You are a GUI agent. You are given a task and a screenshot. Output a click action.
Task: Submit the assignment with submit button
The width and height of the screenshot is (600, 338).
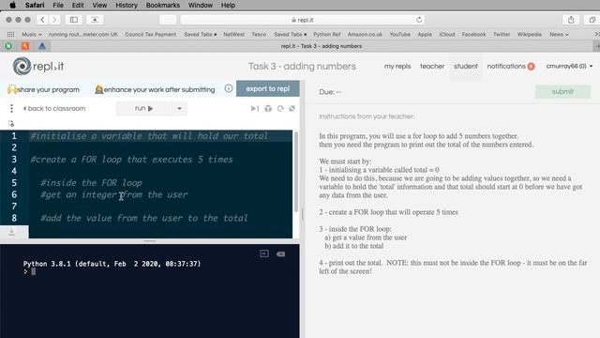pyautogui.click(x=562, y=92)
